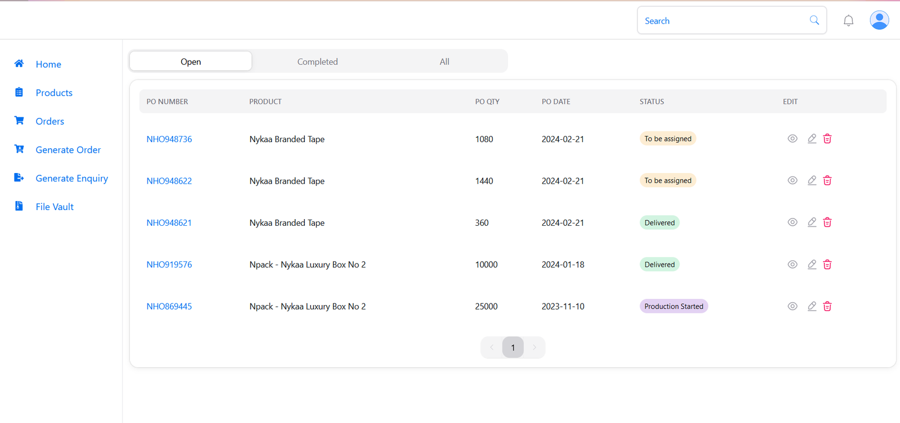The height and width of the screenshot is (423, 900).
Task: View order NHO948621 with eye icon
Action: [x=793, y=222]
